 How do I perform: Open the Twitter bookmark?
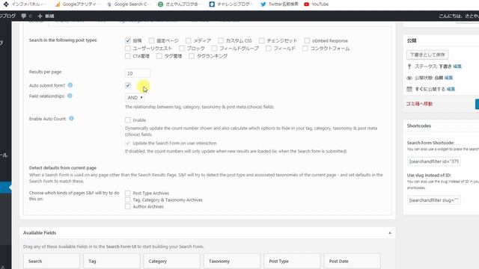(279, 4)
